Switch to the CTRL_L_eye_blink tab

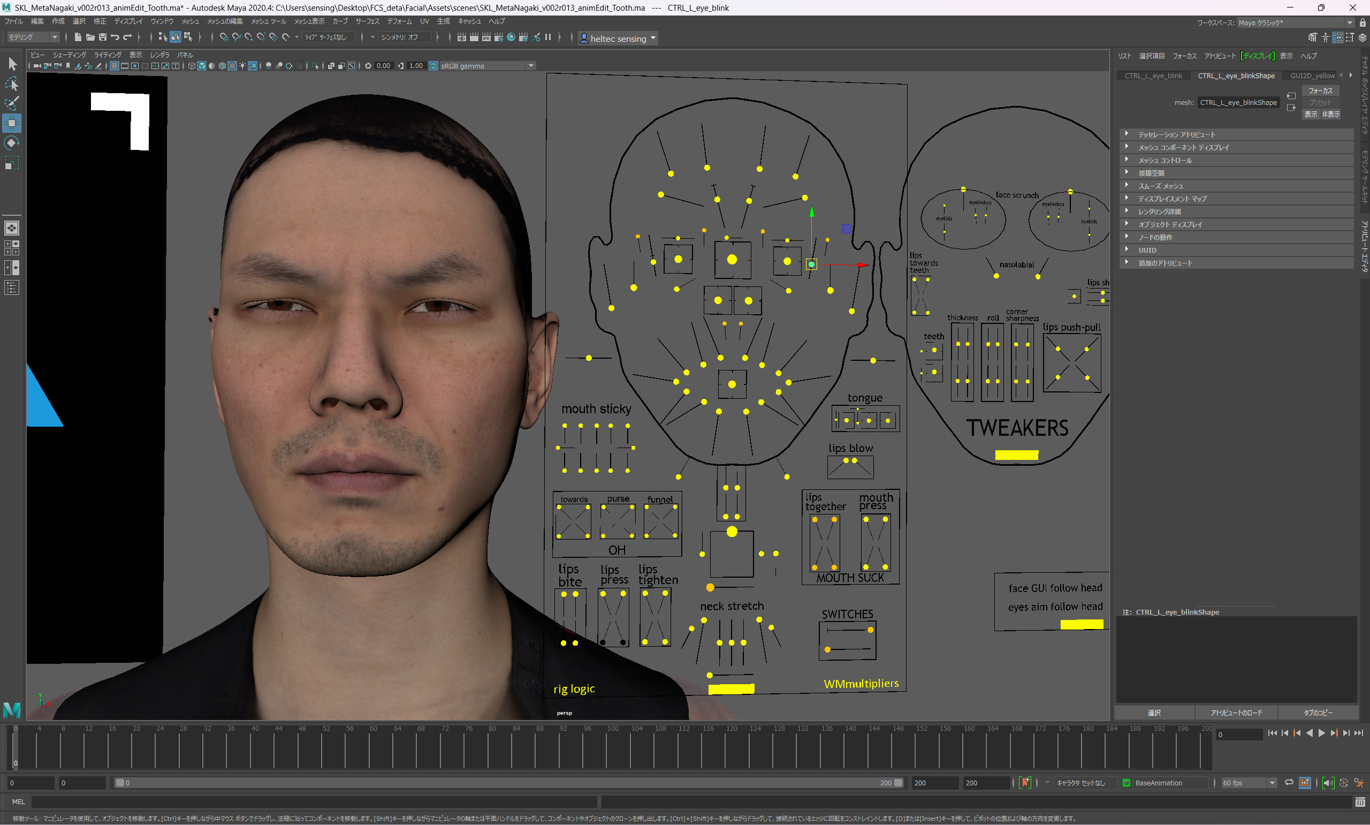tap(1153, 75)
